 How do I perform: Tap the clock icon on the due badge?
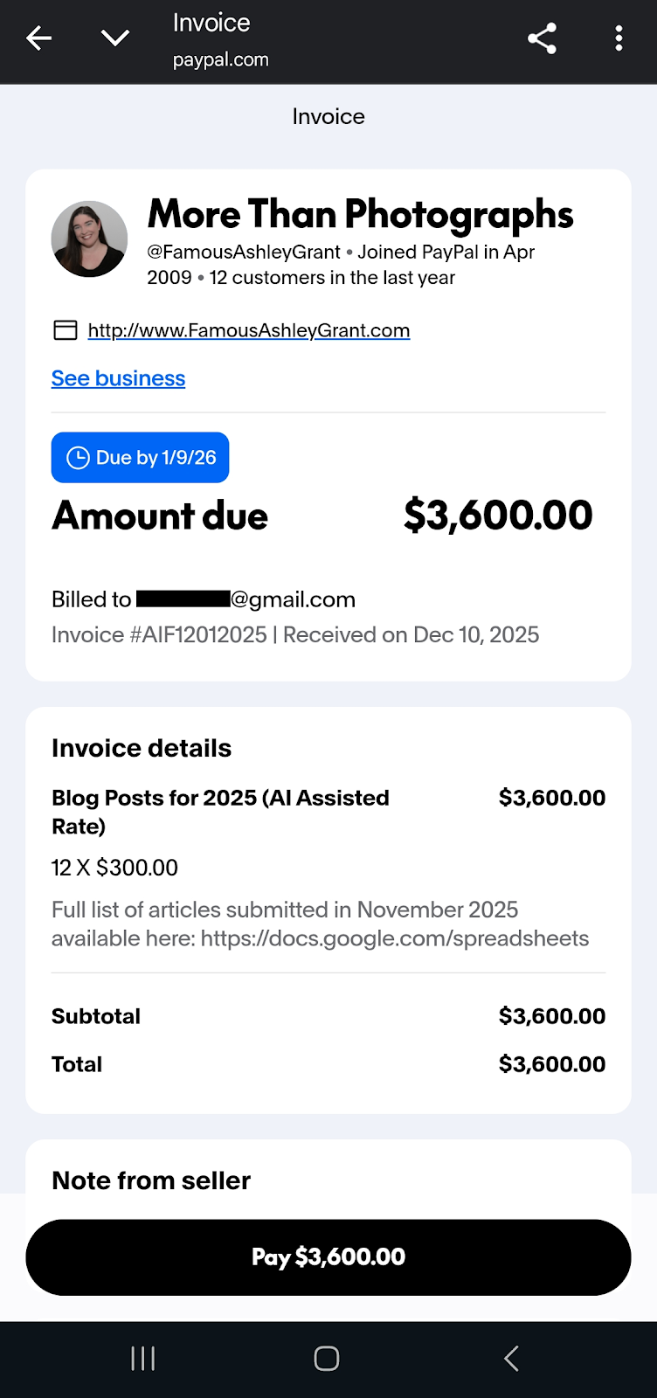pyautogui.click(x=77, y=457)
